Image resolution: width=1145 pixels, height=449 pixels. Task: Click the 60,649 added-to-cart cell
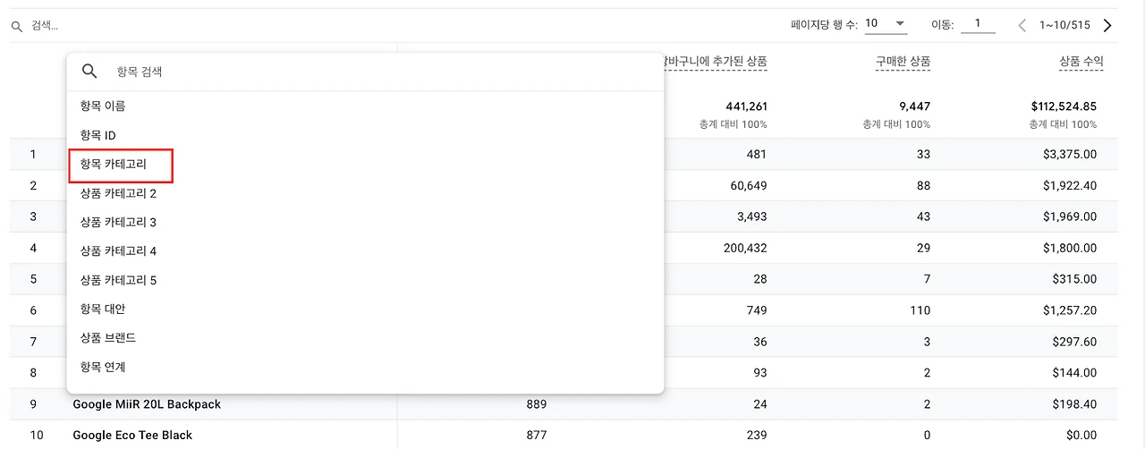750,186
